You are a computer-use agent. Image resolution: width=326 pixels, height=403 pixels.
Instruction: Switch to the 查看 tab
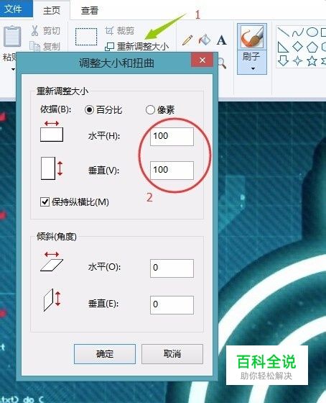[90, 11]
